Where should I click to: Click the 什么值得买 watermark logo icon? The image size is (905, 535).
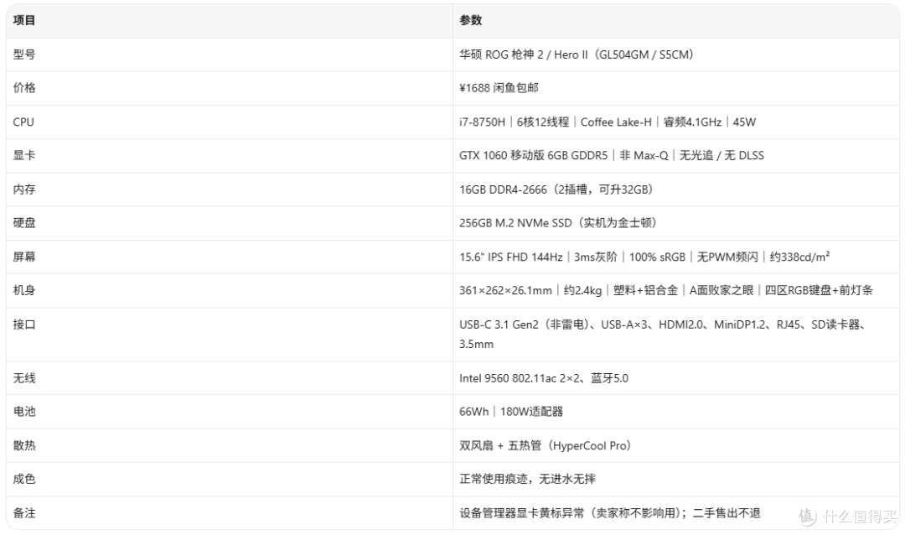click(808, 516)
